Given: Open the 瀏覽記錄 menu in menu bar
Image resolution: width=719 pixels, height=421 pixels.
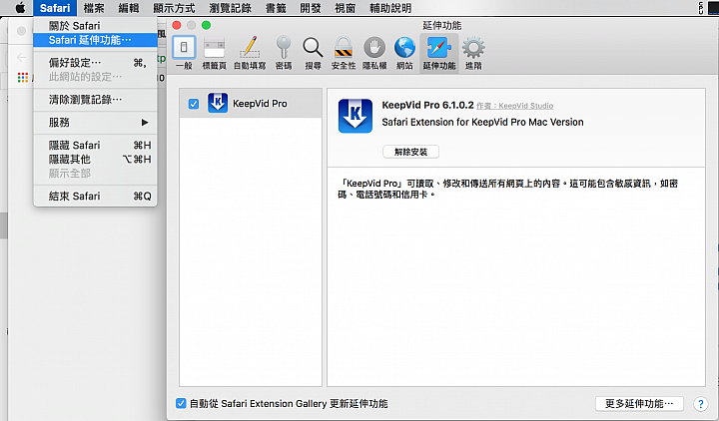Looking at the screenshot, I should click(x=231, y=8).
